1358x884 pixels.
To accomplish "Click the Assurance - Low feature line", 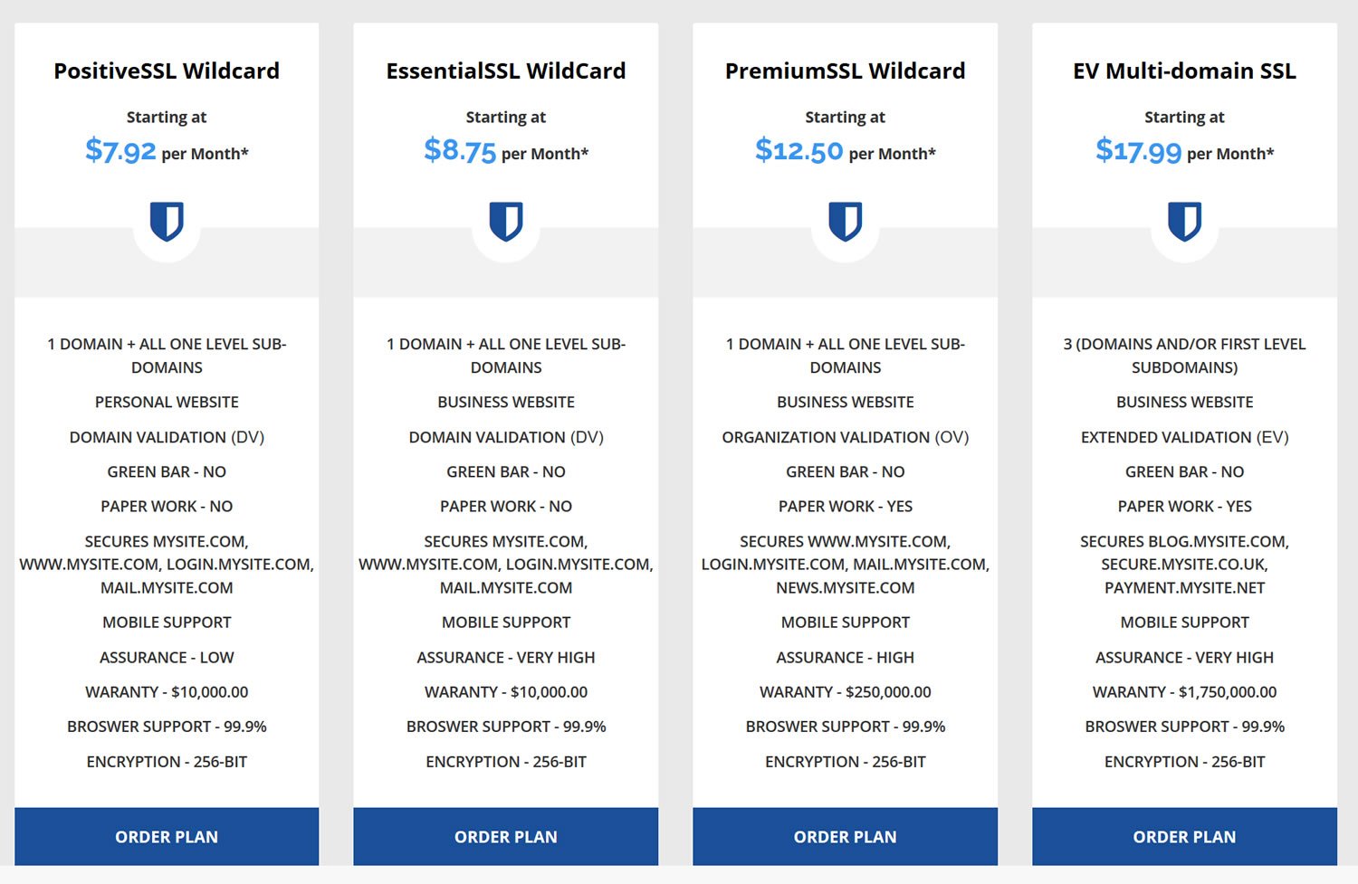I will coord(167,658).
